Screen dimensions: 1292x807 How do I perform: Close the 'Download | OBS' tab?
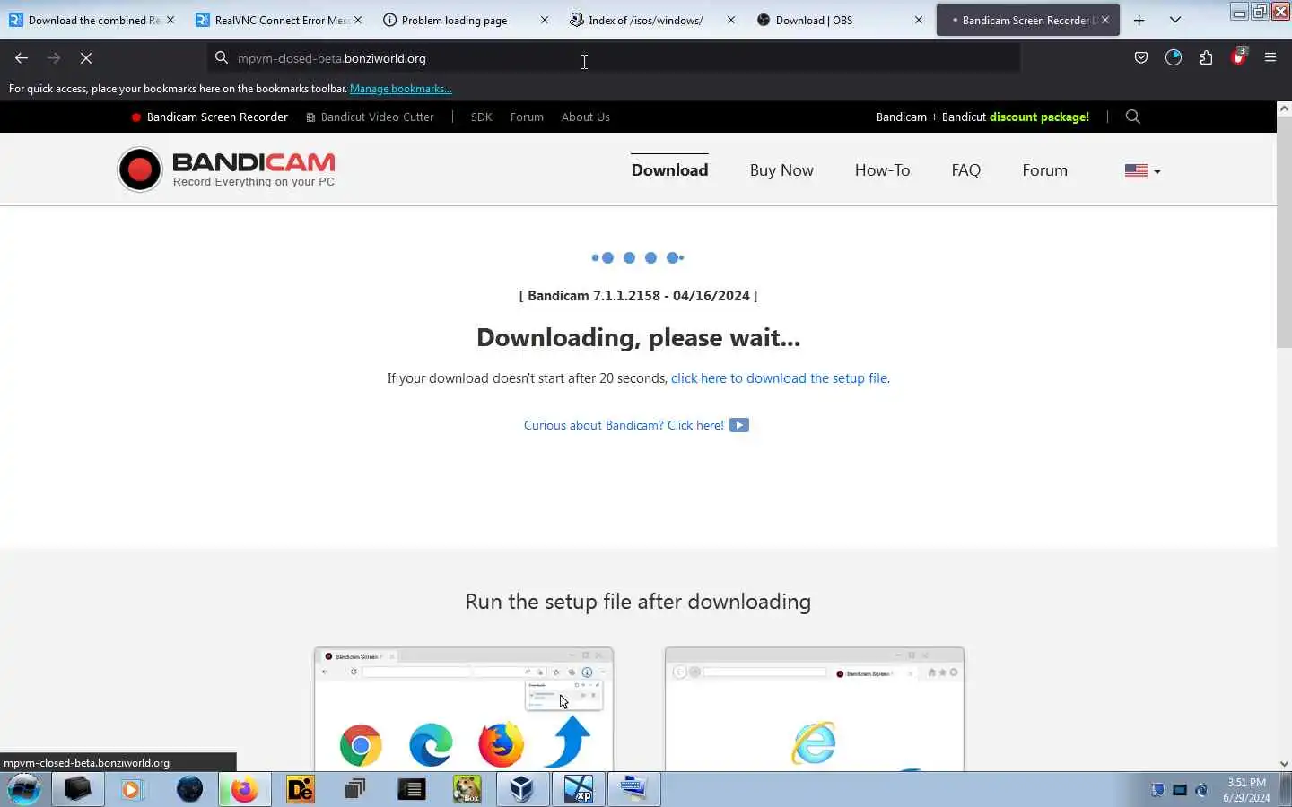[918, 20]
